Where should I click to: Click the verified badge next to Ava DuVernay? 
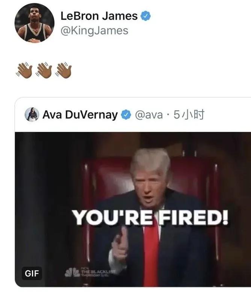click(x=126, y=115)
